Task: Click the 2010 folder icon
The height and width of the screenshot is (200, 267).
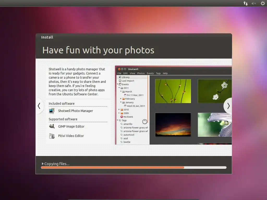Action: click(122, 110)
